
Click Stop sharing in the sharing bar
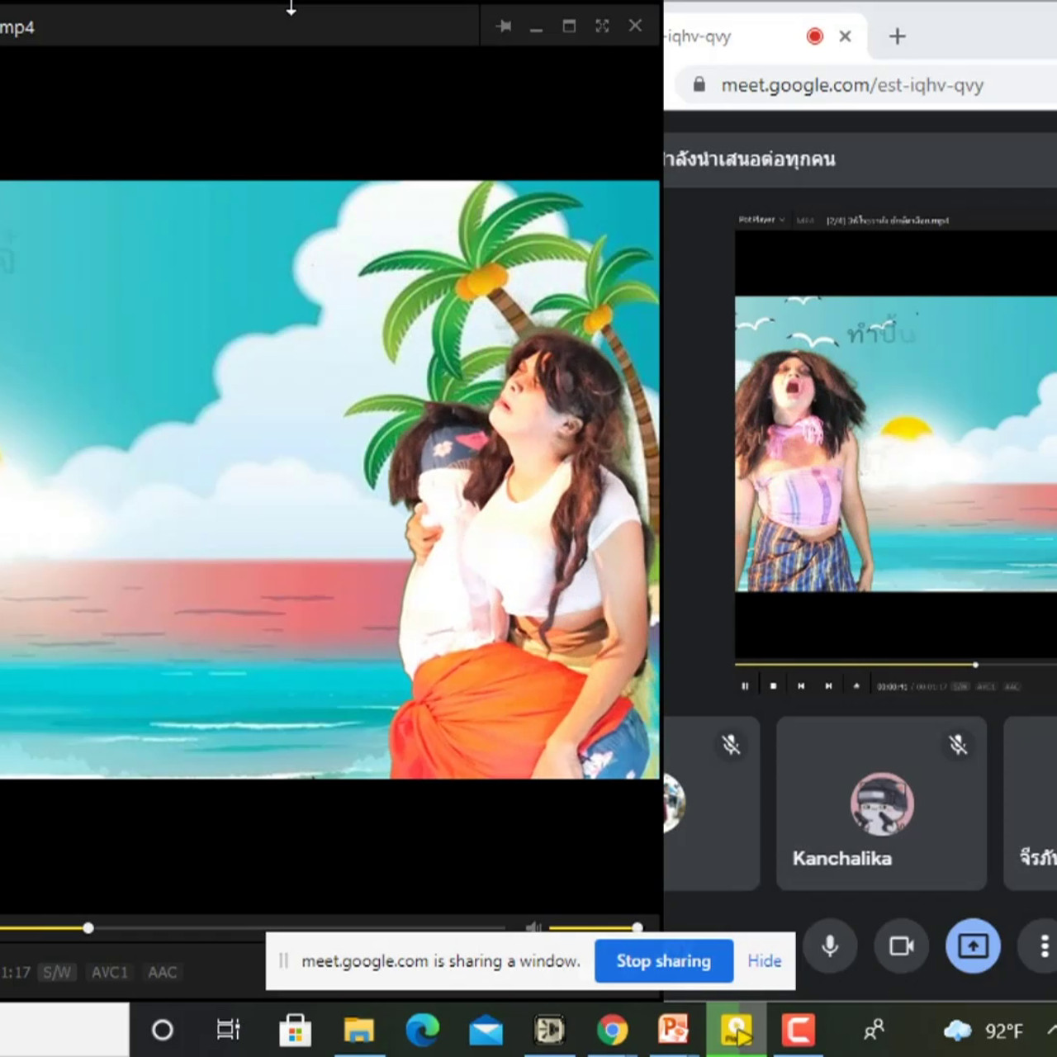pos(664,960)
